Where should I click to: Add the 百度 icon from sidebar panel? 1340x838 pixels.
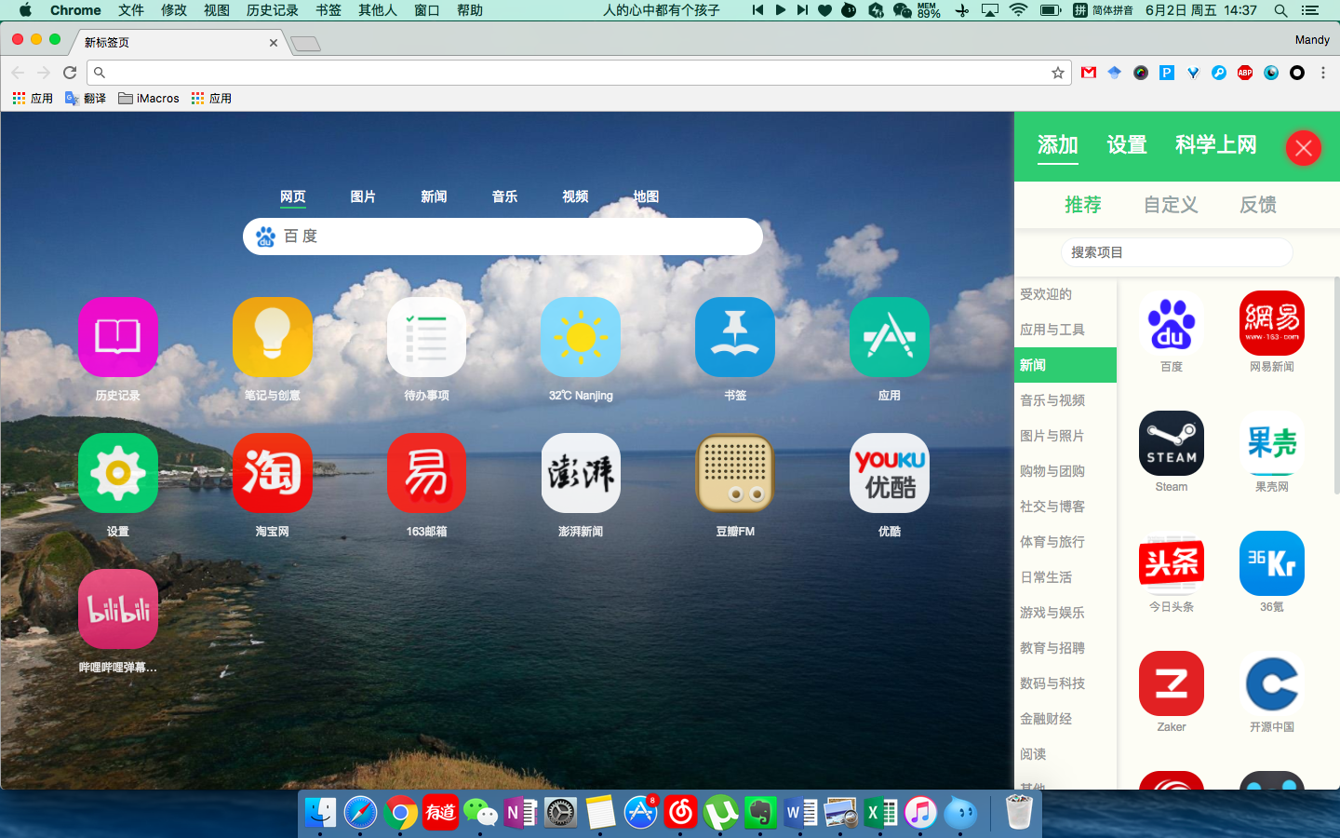coord(1172,323)
